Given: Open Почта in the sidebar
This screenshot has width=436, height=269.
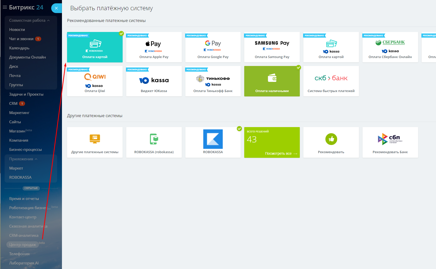Looking at the screenshot, I should click(x=15, y=76).
